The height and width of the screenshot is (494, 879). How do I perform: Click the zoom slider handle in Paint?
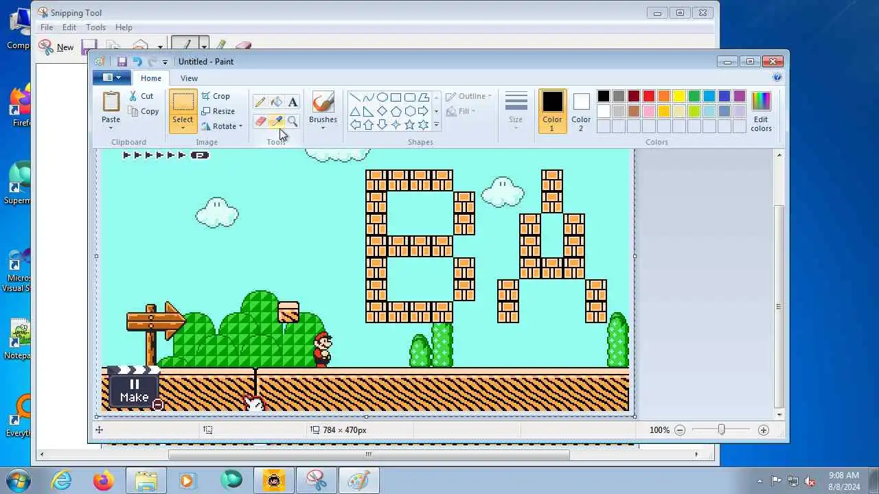721,430
